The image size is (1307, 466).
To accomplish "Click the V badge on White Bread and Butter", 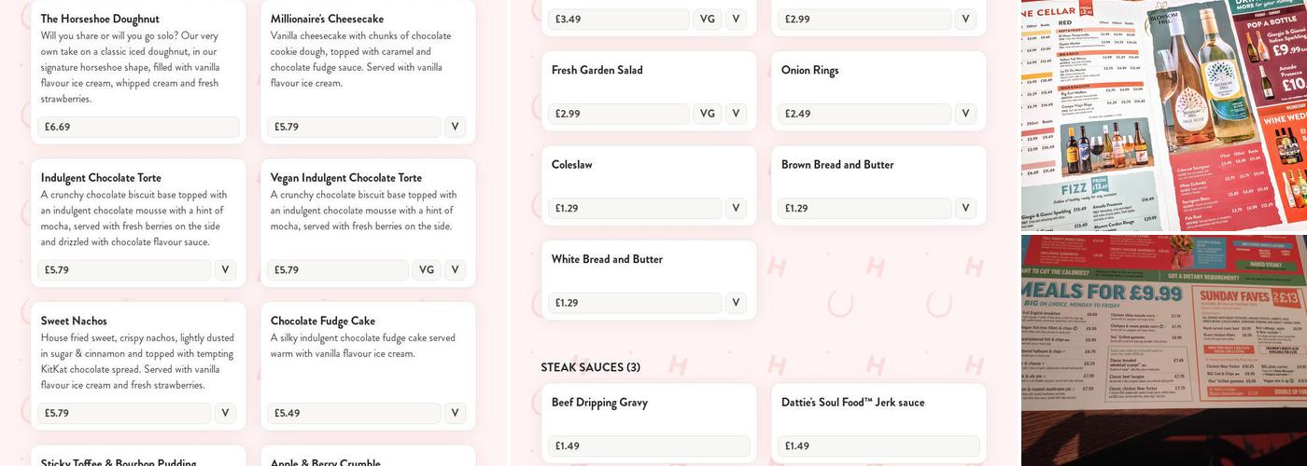I will pyautogui.click(x=736, y=303).
